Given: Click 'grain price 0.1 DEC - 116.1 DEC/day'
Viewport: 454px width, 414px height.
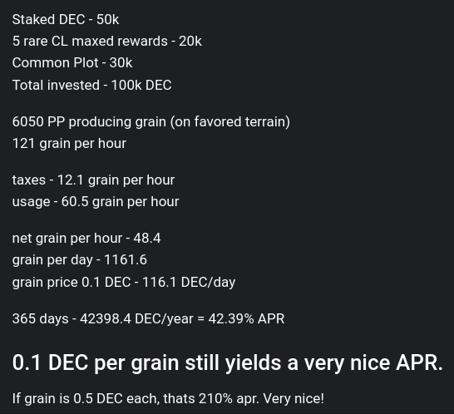Looking at the screenshot, I should (x=124, y=283).
